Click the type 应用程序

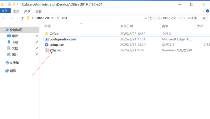pos(168,45)
